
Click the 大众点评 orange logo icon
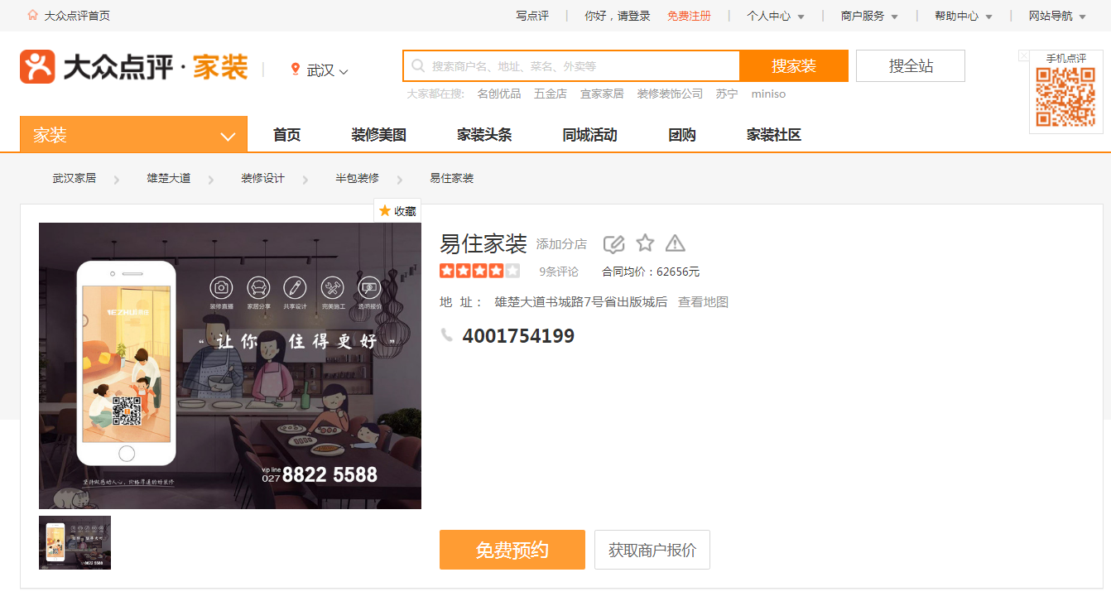[37, 66]
